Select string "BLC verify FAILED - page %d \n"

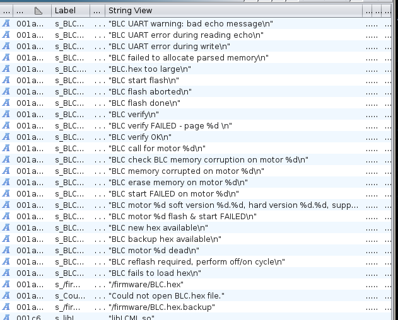coord(170,126)
